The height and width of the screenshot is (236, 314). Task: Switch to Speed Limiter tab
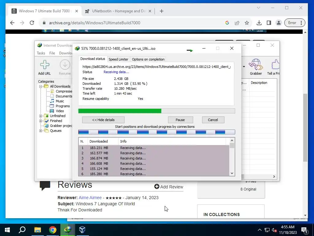[118, 59]
